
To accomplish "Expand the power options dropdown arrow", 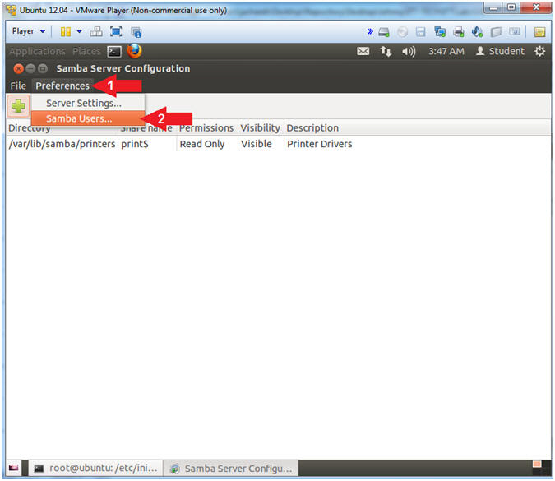I will [x=79, y=32].
